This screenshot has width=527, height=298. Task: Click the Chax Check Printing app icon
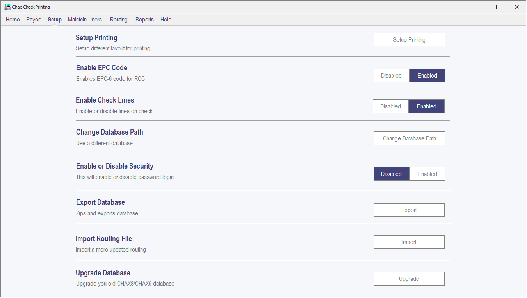[7, 7]
